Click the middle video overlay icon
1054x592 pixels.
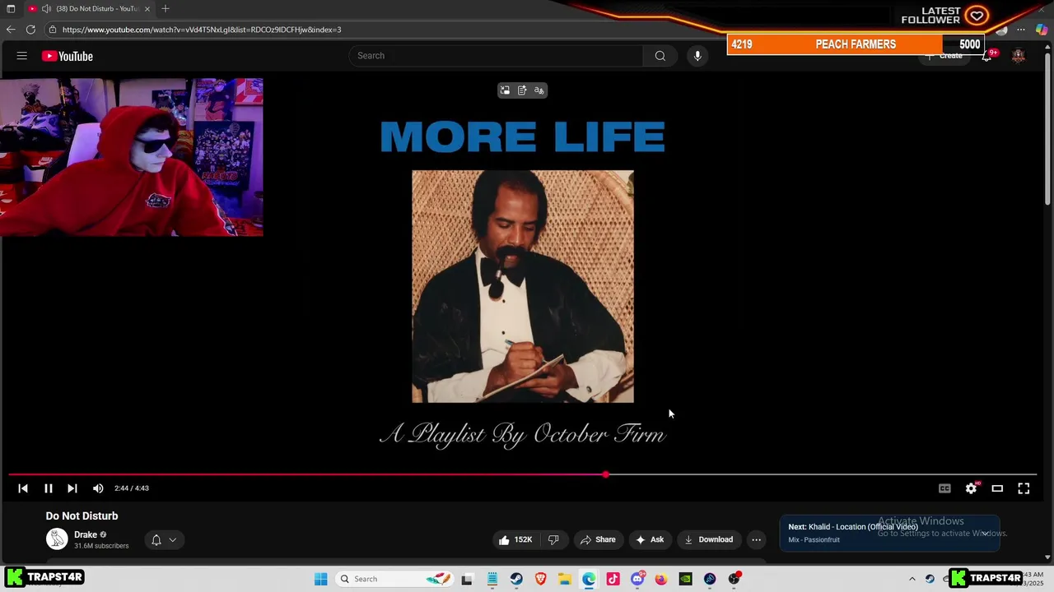click(x=522, y=90)
